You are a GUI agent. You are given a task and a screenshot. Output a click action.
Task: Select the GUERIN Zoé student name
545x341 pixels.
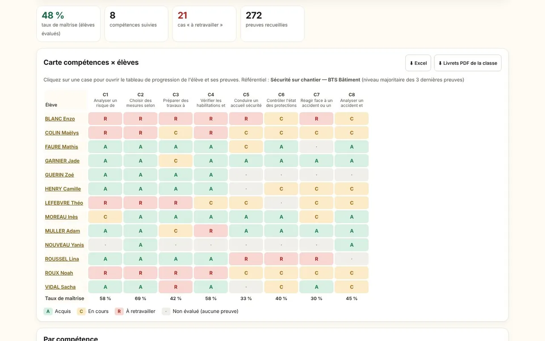click(60, 175)
